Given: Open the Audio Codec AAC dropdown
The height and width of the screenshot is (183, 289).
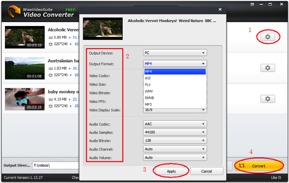Looking at the screenshot, I should click(175, 124).
